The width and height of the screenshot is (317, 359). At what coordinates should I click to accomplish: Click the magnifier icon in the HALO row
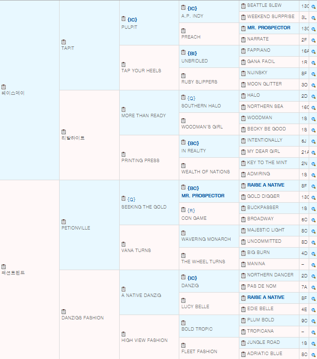tap(313, 96)
